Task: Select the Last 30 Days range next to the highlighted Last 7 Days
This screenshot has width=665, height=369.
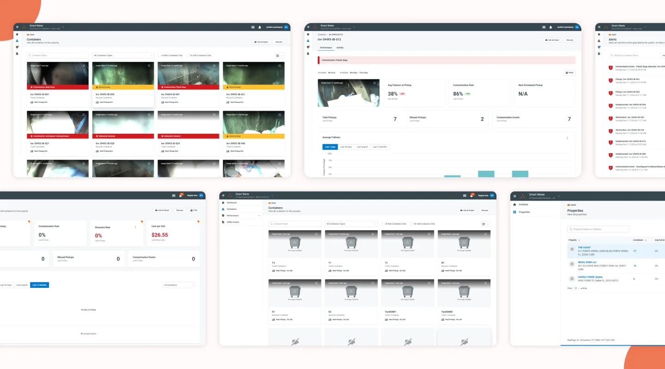Action: point(346,147)
